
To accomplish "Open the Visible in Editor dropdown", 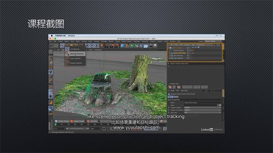I will [202, 108].
